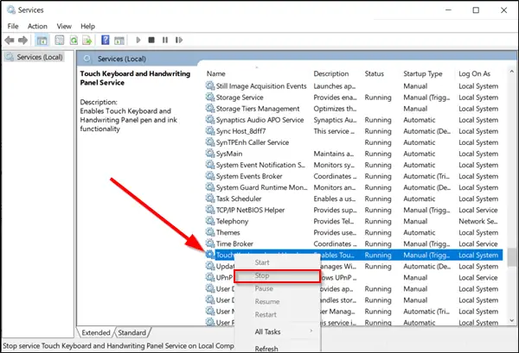Toggle Show/Hide Console Tree toolbar icon
519x353 pixels.
42,40
